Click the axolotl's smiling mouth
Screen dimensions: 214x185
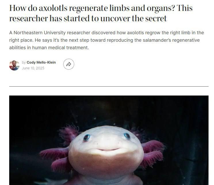point(108,150)
